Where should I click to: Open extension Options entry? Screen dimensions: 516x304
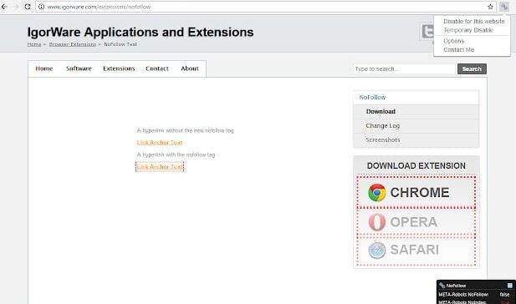tap(454, 41)
